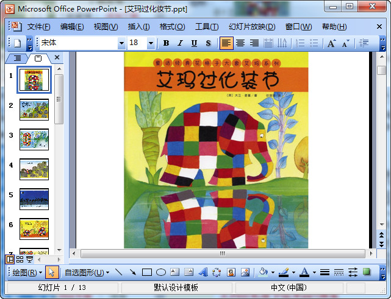The height and width of the screenshot is (299, 391).
Task: Open font size dropdown
Action: 151,43
